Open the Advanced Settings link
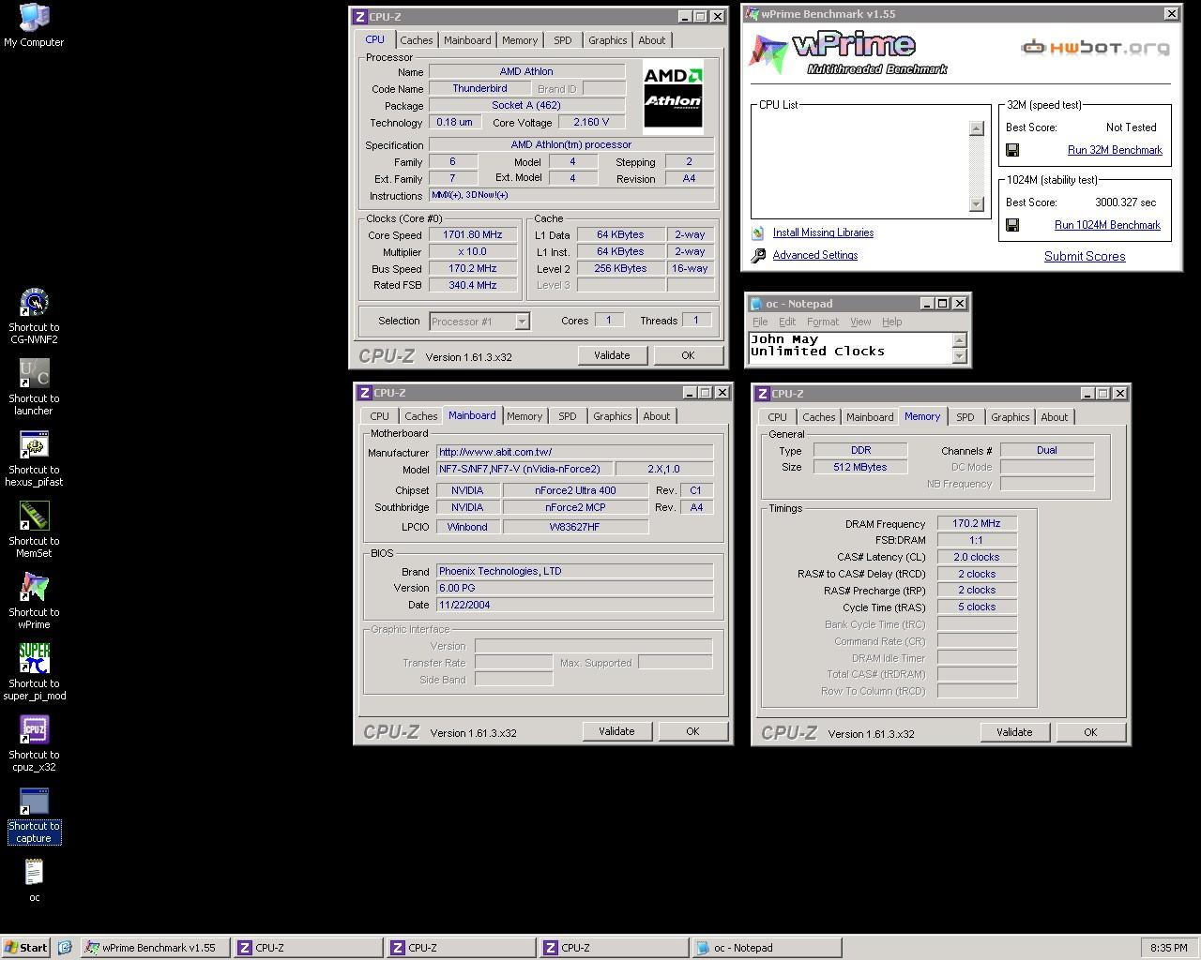This screenshot has width=1201, height=960. pos(815,255)
